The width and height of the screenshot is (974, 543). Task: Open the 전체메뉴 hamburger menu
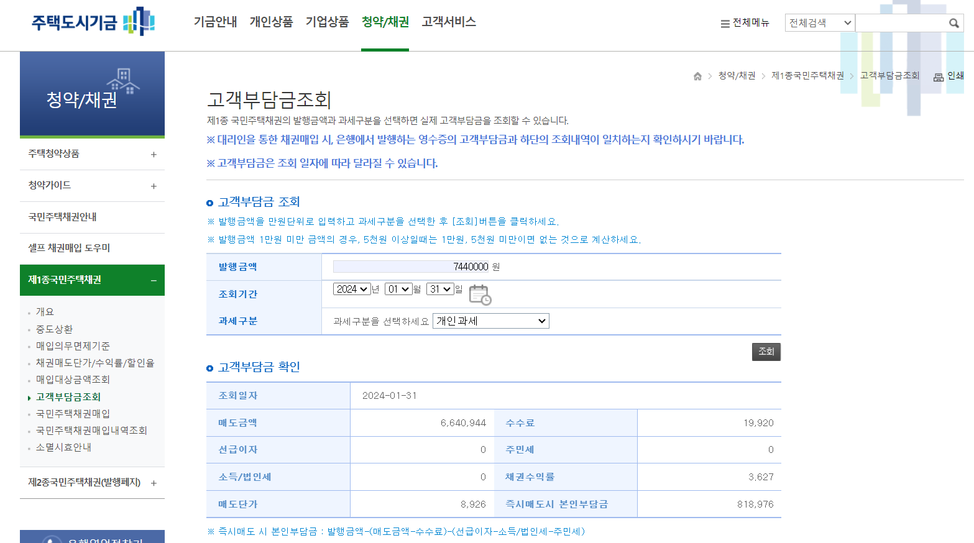click(744, 22)
